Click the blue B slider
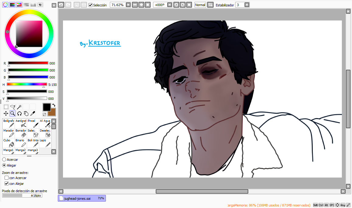 pos(28,77)
